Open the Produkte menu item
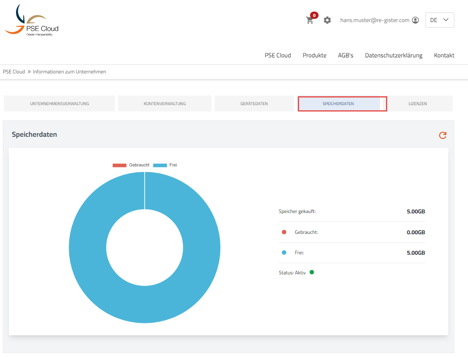Image resolution: width=468 pixels, height=357 pixels. (314, 55)
